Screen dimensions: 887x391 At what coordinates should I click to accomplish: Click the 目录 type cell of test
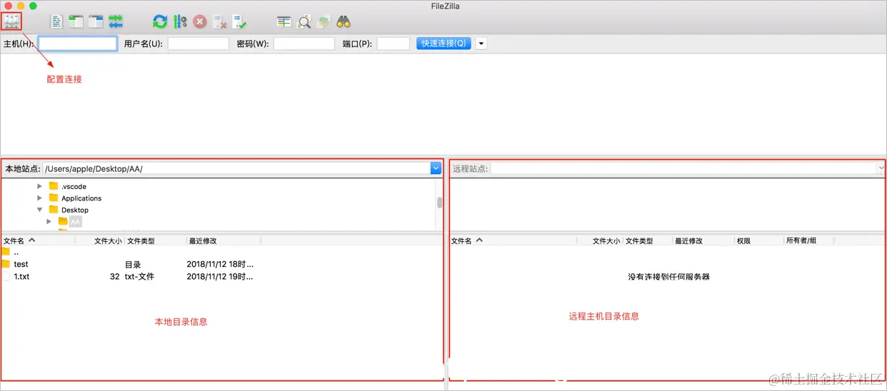(x=133, y=264)
